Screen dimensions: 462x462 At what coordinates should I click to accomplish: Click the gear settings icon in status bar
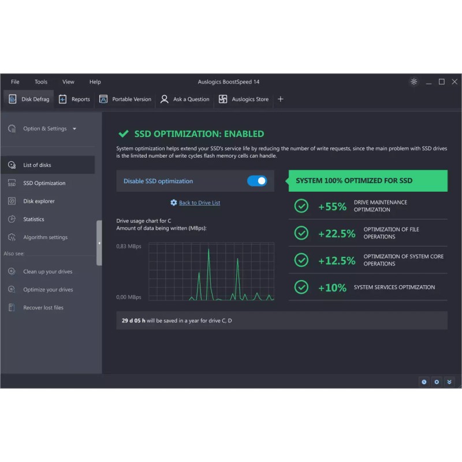point(437,382)
